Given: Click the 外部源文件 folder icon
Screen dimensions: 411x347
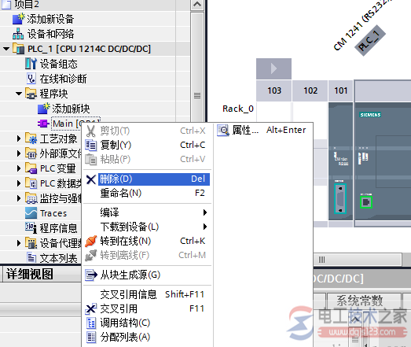Looking at the screenshot, I should tap(31, 153).
